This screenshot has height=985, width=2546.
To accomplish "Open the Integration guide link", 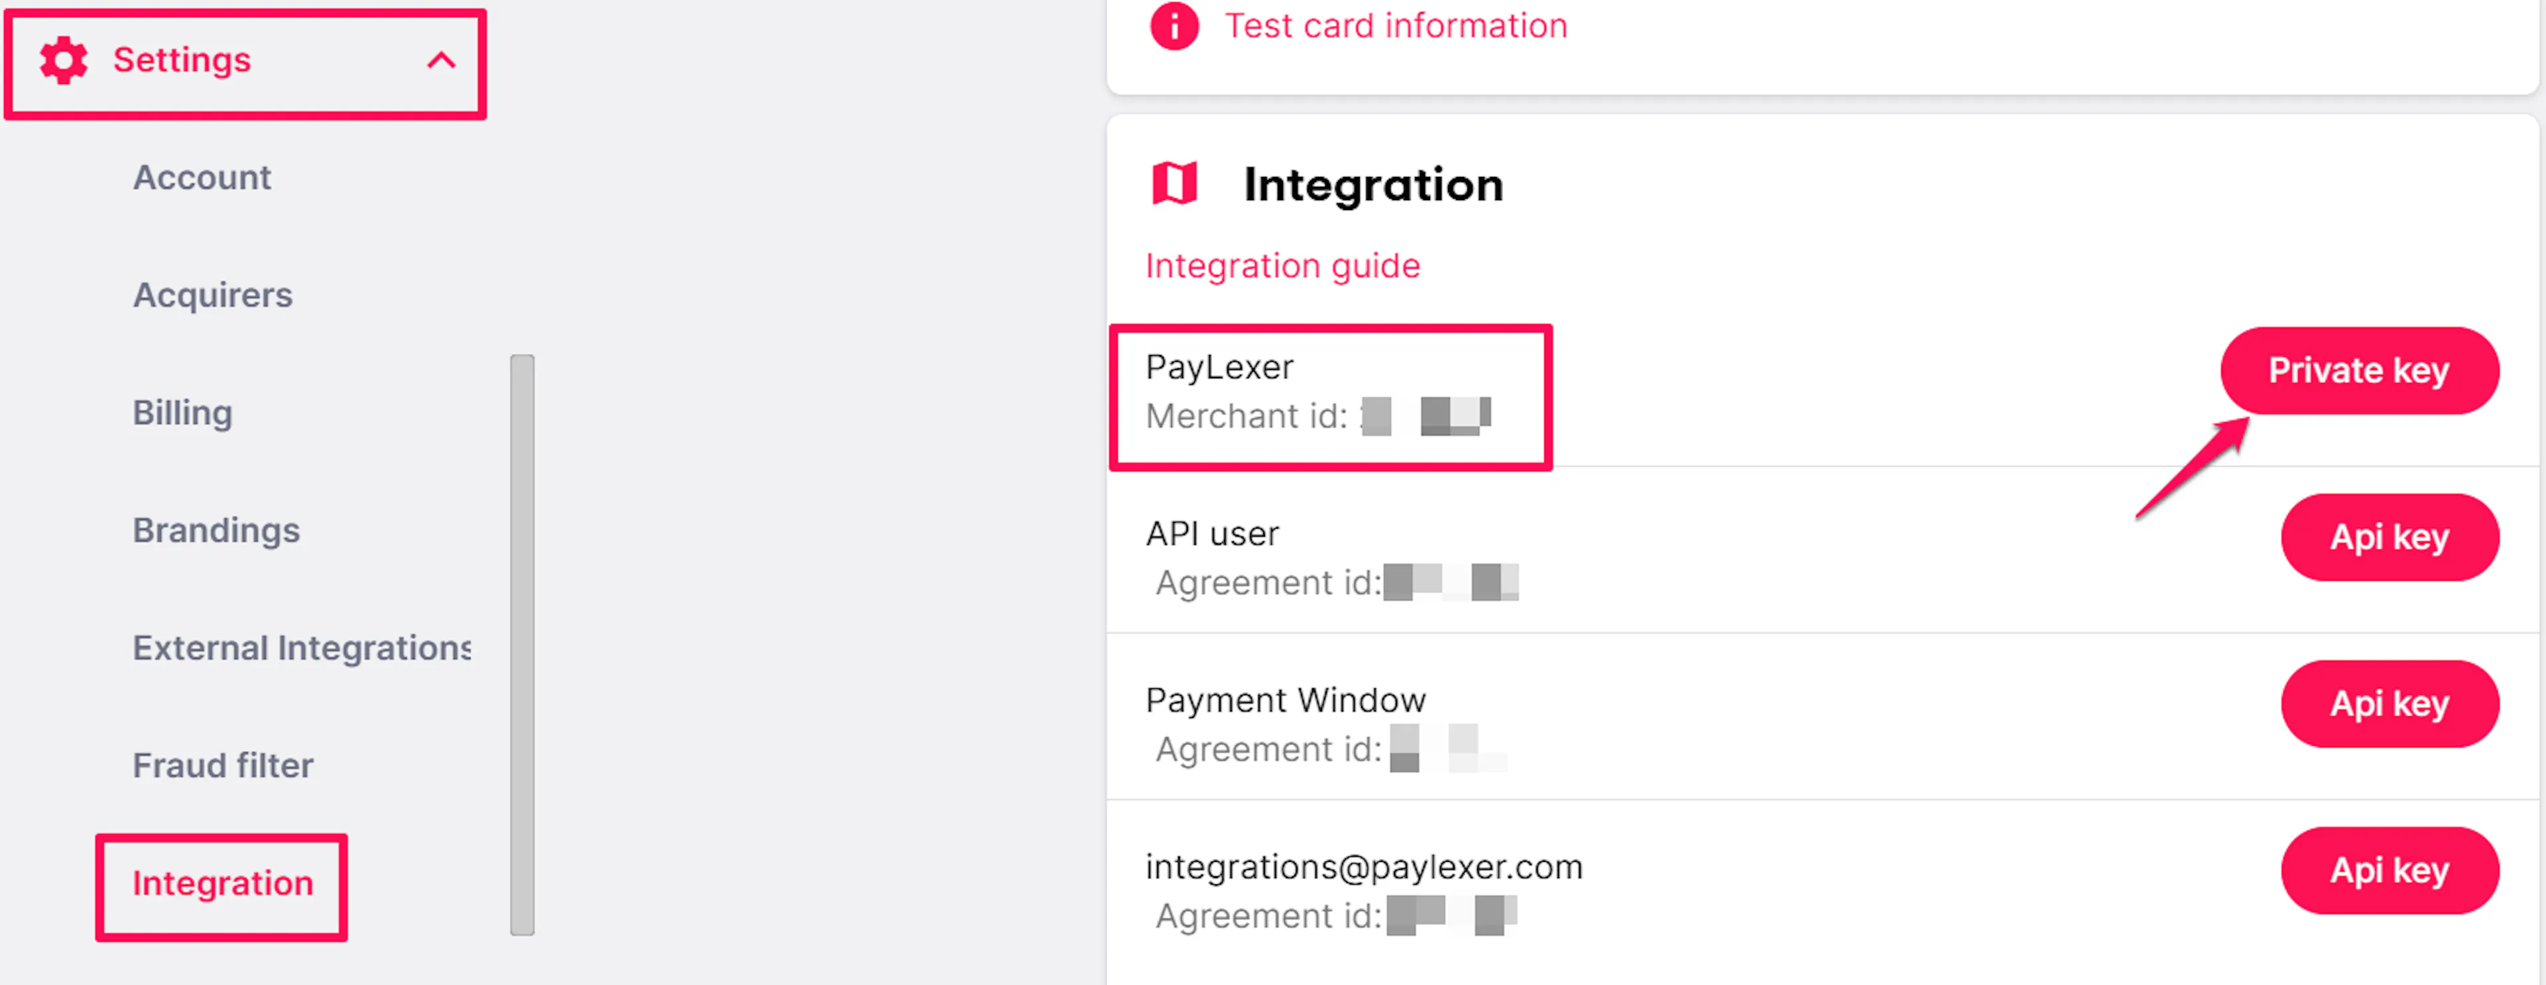I will pos(1282,266).
